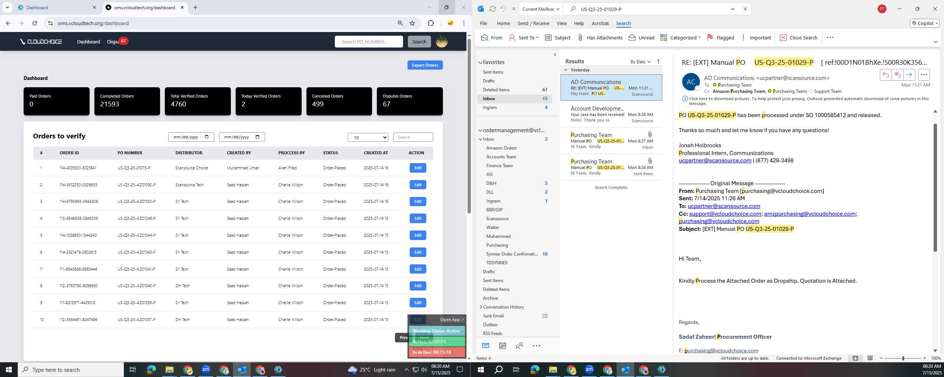Open ucpartner@scansource.com signature link

pos(715,161)
